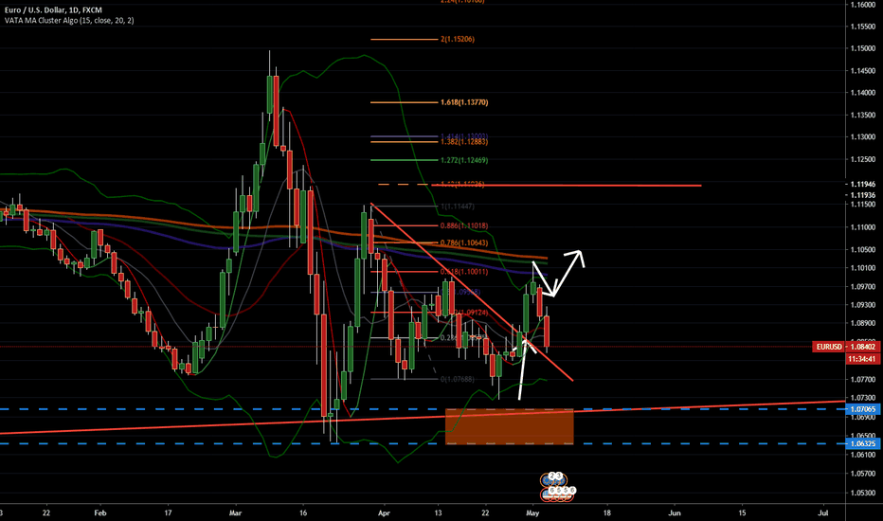Click the 1.15000 price scale value
Screen dimensions: 883x521
coord(863,48)
